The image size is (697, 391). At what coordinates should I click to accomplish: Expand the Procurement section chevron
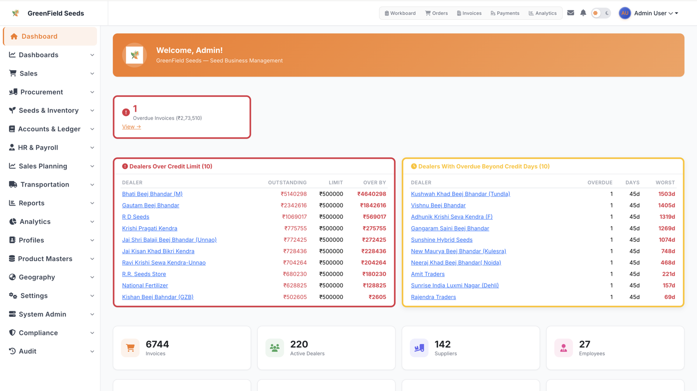coord(92,92)
